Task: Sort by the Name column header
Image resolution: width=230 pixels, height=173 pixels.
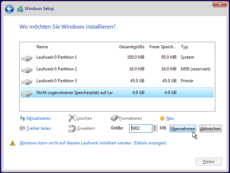Action: 74,47
